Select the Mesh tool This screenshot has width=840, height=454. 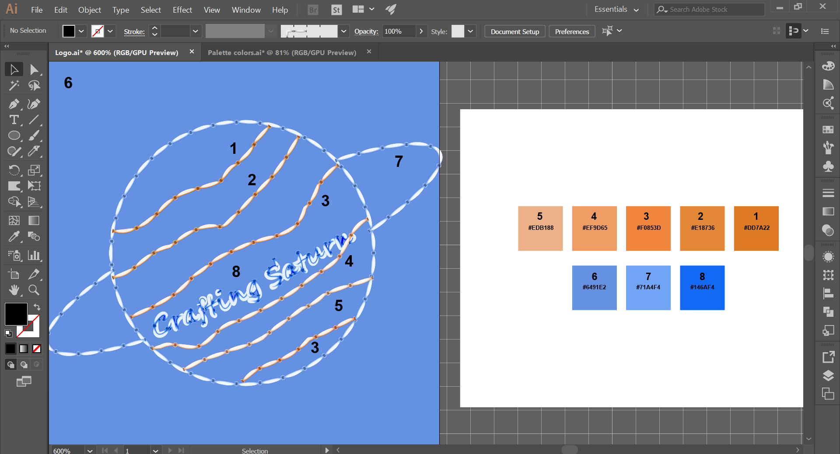click(x=14, y=220)
